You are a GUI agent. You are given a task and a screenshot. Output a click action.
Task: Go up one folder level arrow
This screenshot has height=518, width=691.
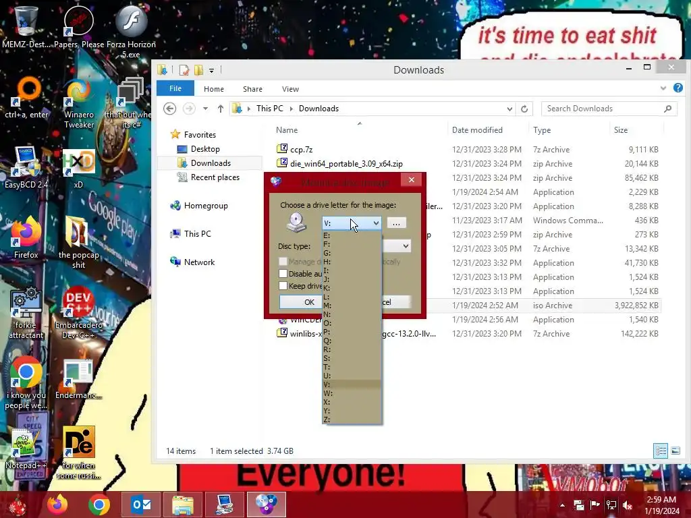(221, 109)
